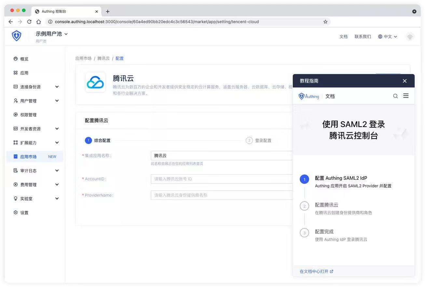Click tutorial step 配置 Authing SAML2 IdP
The height and width of the screenshot is (287, 425).
tap(341, 178)
